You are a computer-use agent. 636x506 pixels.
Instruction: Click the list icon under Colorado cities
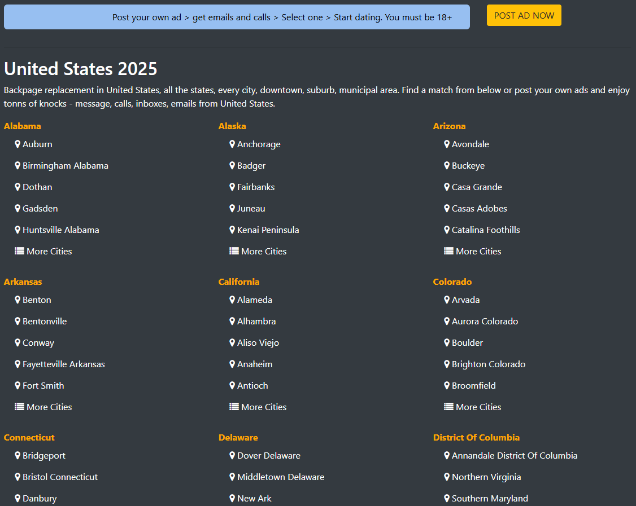pos(448,407)
